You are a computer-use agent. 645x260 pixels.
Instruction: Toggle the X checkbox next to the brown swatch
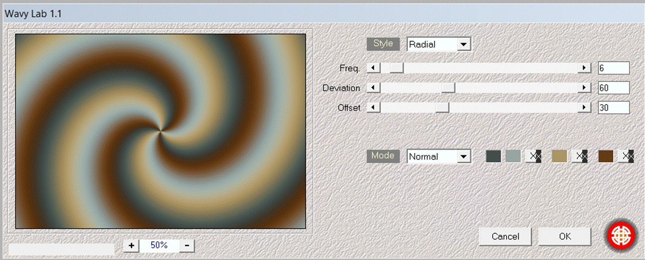click(x=628, y=156)
